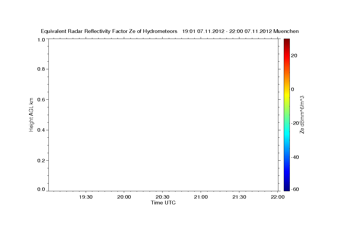Click the dark red top of colorbar
This screenshot has width=344, height=229.
(x=287, y=41)
